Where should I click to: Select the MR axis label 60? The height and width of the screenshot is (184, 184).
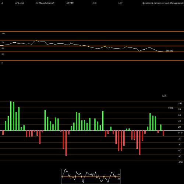(180, 115)
